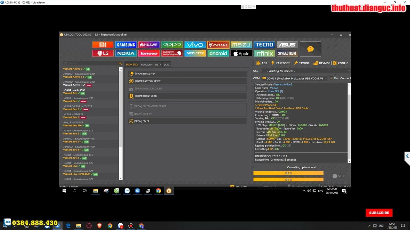Screen dimensions: 410x230
Task: Open the CONFIG settings
Action: [x=340, y=63]
